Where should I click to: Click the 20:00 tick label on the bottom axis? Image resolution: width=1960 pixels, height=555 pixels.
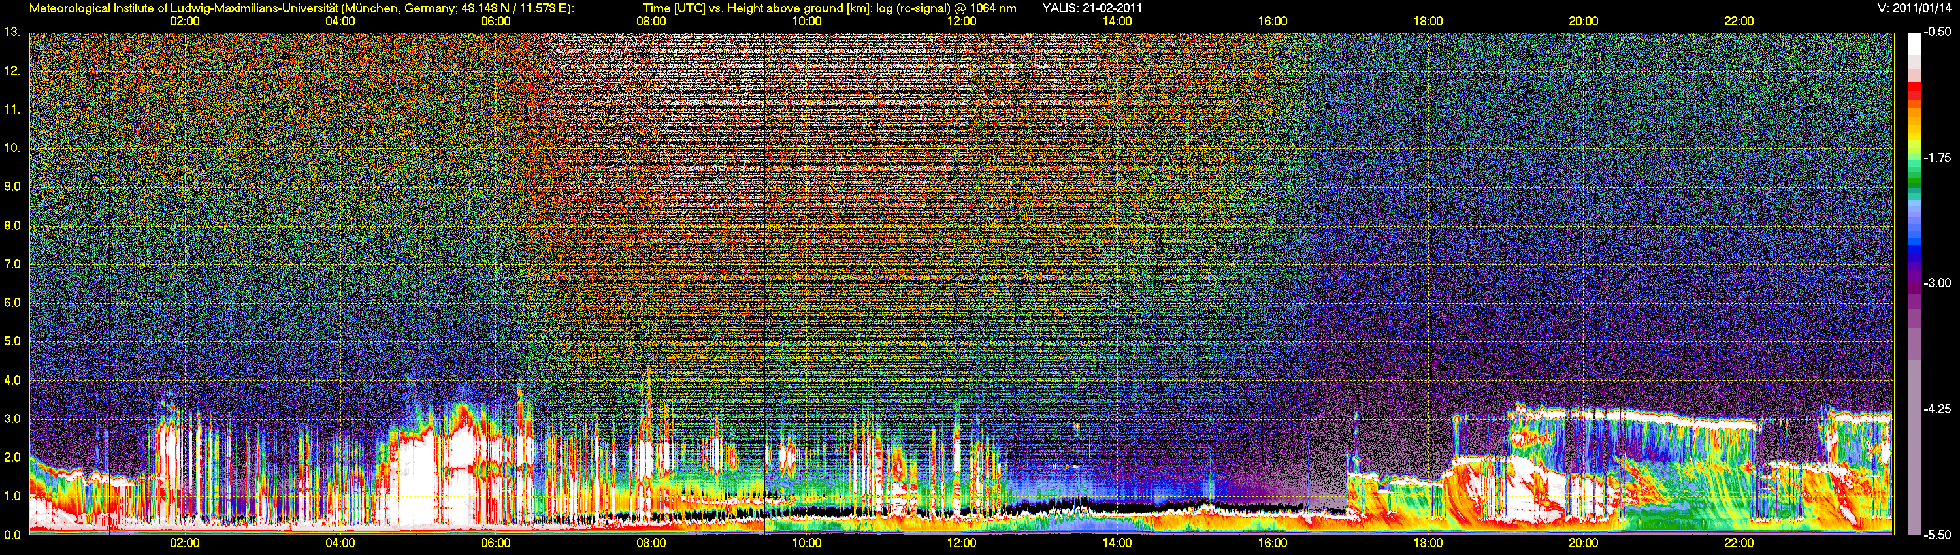[x=1584, y=543]
